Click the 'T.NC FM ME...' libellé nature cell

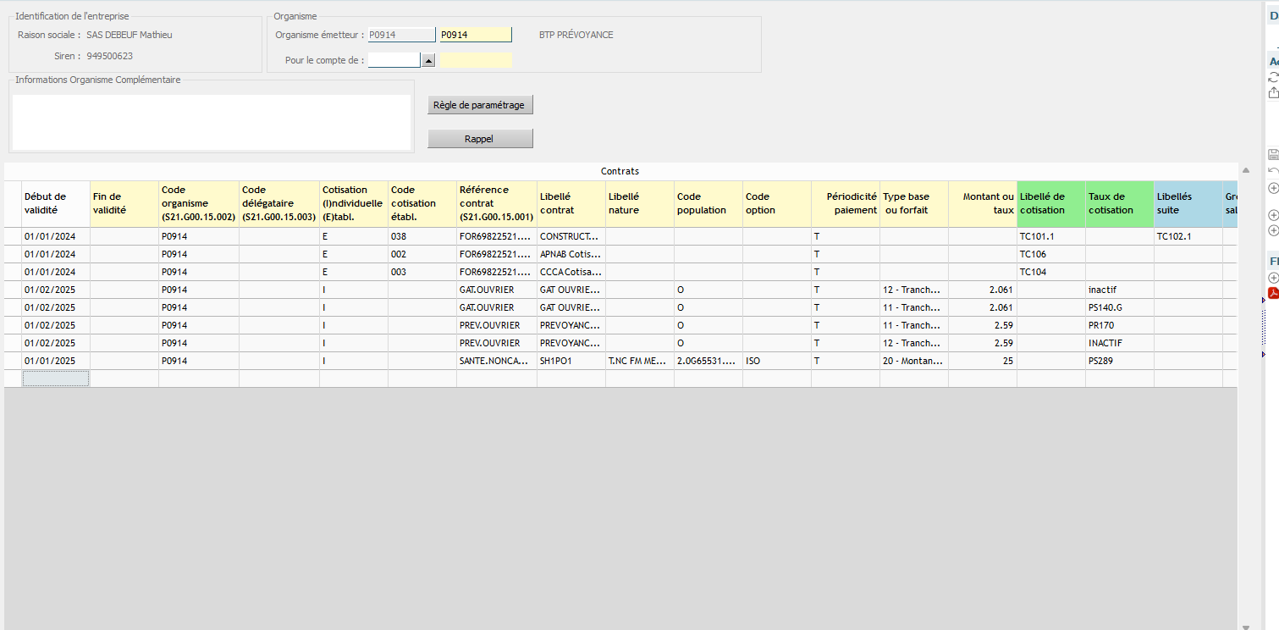(639, 361)
